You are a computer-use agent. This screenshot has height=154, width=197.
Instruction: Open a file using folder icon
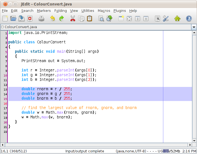point(13,18)
